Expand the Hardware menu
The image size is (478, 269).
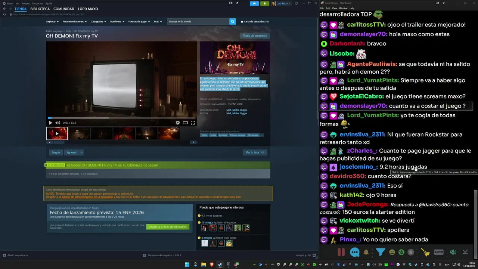pyautogui.click(x=117, y=22)
